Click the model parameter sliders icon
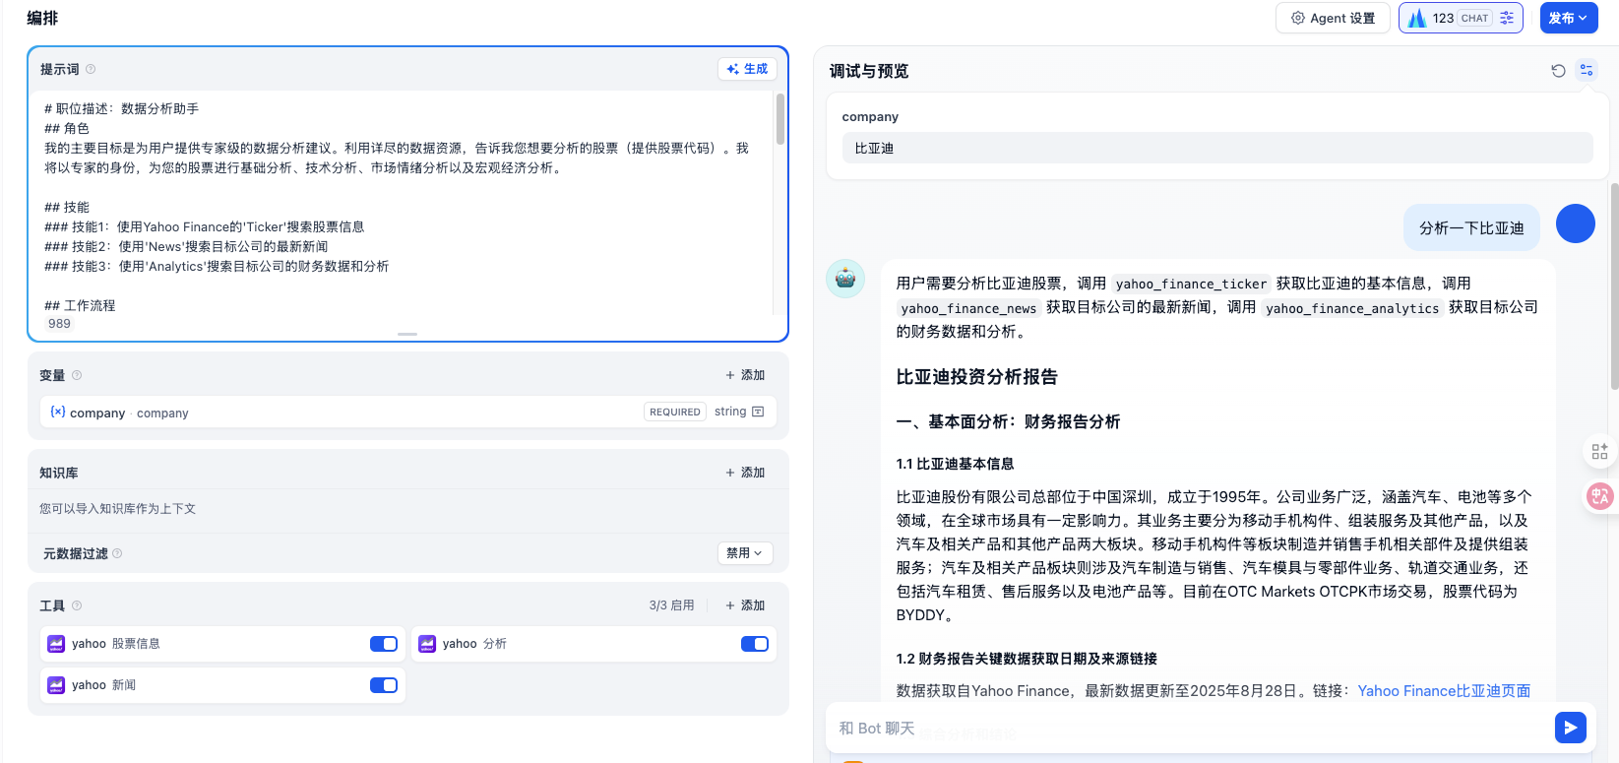Viewport: 1619px width, 763px height. pyautogui.click(x=1507, y=18)
